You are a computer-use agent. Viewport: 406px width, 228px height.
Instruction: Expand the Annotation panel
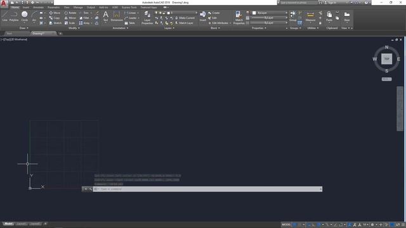(121, 28)
